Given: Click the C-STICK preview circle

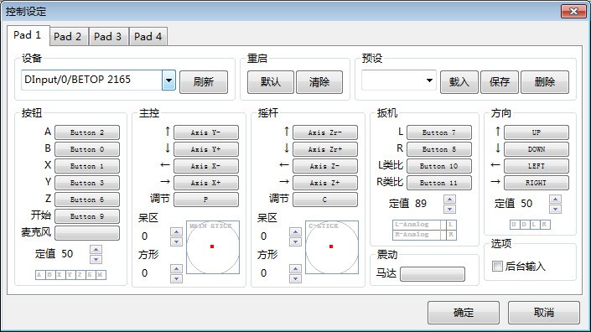Looking at the screenshot, I should coord(332,247).
